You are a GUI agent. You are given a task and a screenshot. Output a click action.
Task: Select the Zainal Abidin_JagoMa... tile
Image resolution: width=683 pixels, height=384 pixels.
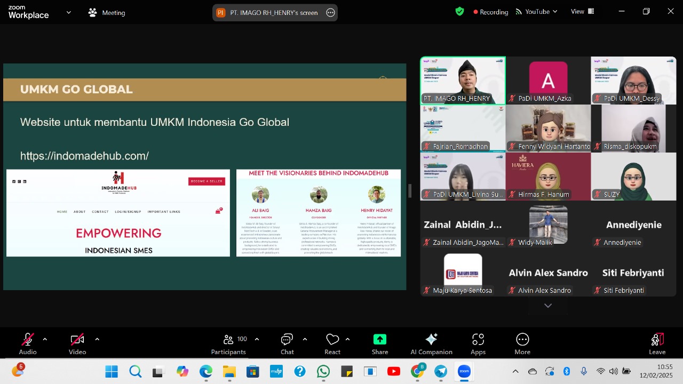[463, 225]
